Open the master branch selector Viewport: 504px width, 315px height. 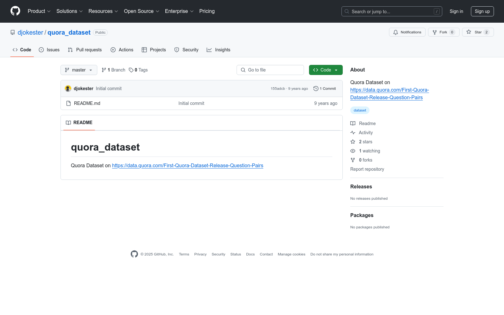click(79, 70)
